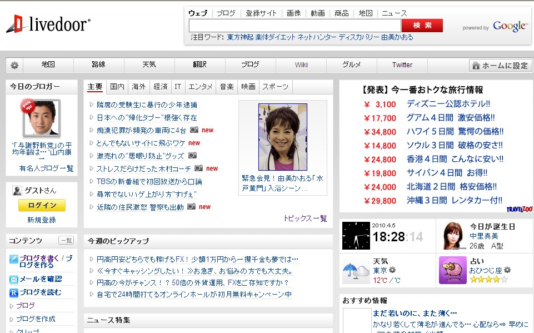Open camera icon beside 痴漢犯罪が頻発の車両に4台

194,130
